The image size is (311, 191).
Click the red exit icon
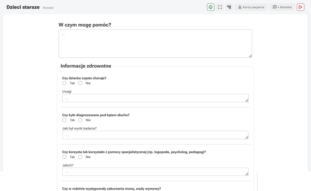[x=300, y=7]
